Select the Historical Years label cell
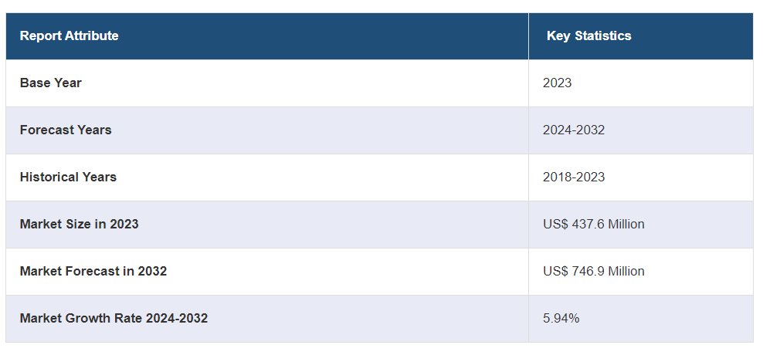This screenshot has height=355, width=763. tap(68, 177)
